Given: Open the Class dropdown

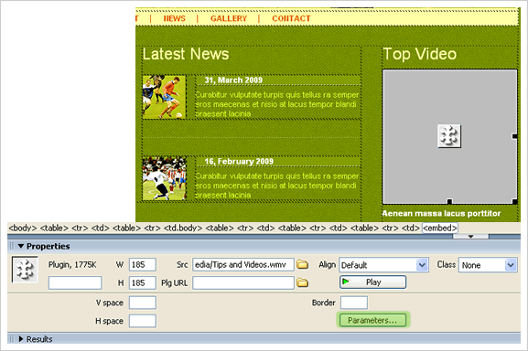Looking at the screenshot, I should pyautogui.click(x=511, y=265).
